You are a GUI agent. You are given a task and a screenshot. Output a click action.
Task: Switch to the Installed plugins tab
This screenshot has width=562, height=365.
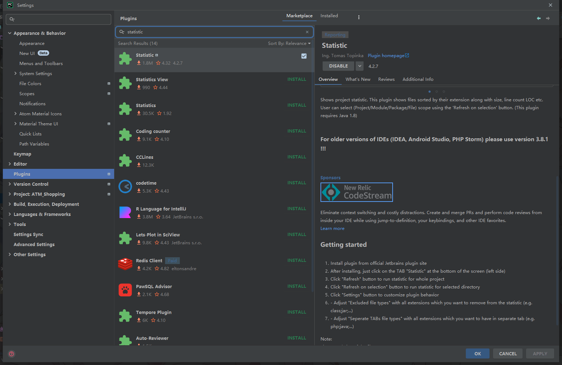point(329,16)
